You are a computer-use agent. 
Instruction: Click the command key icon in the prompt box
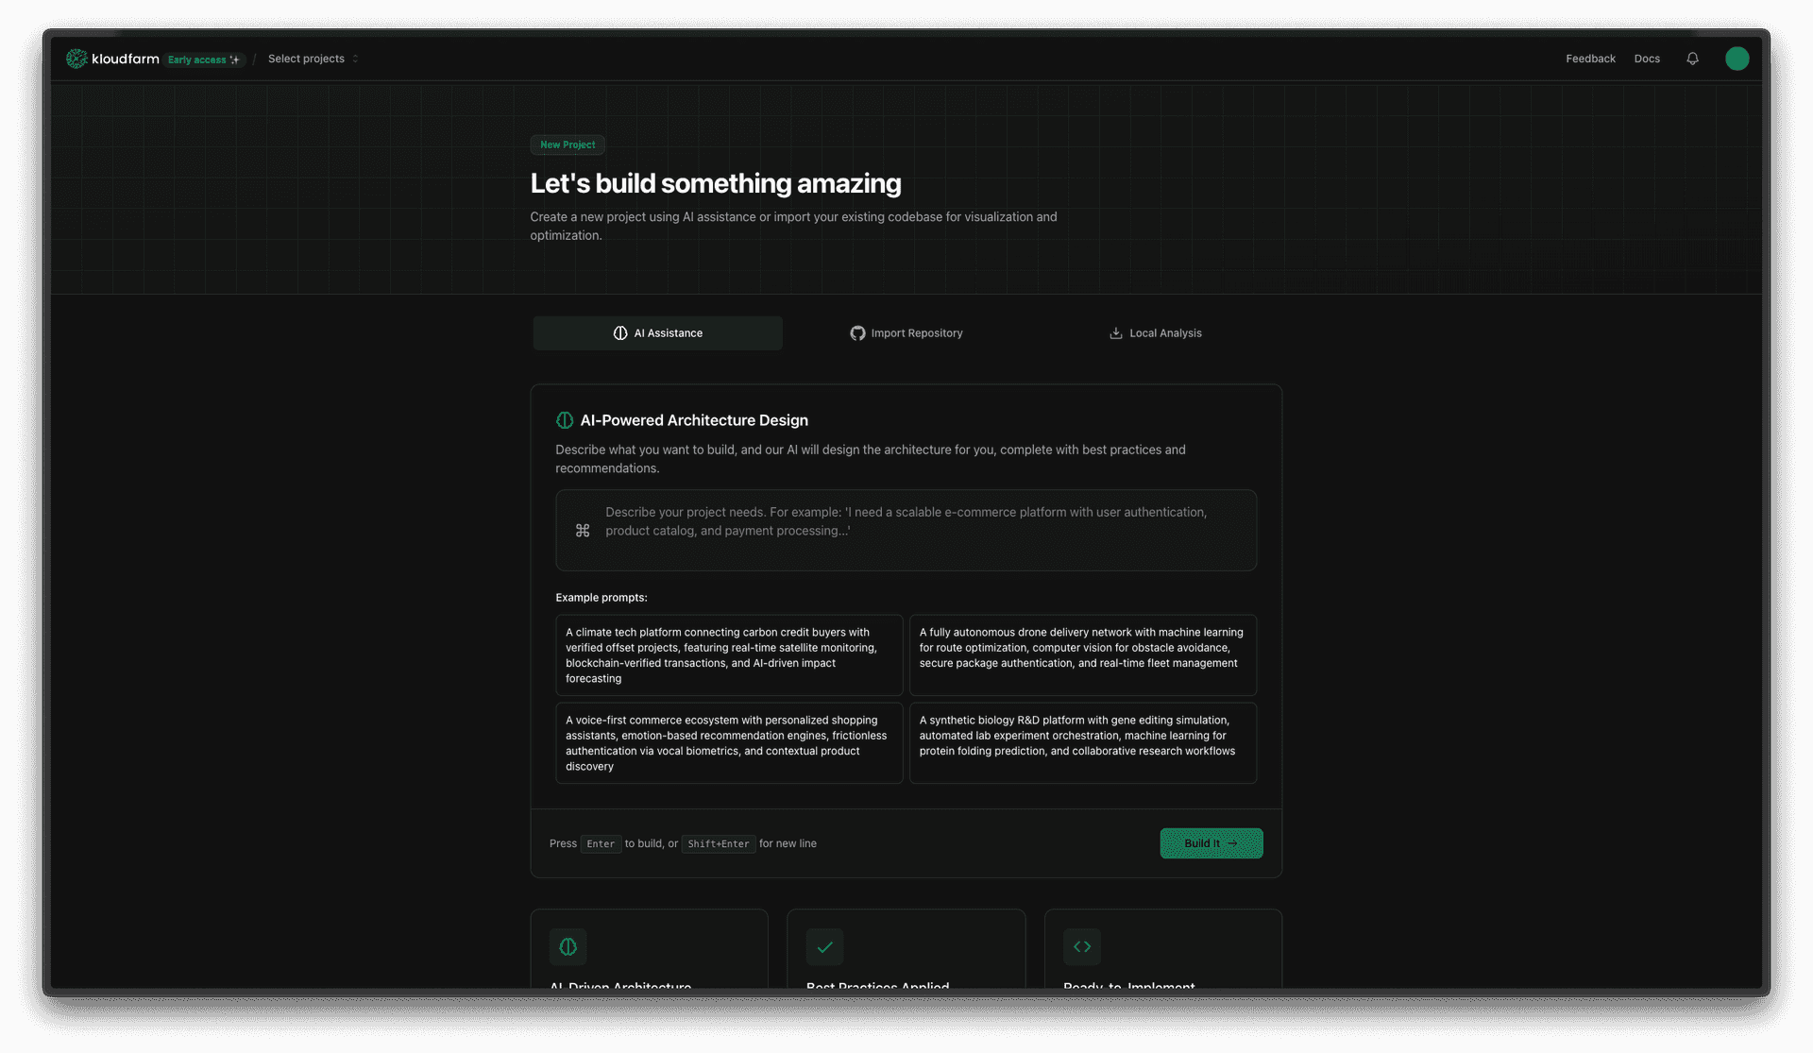[583, 530]
